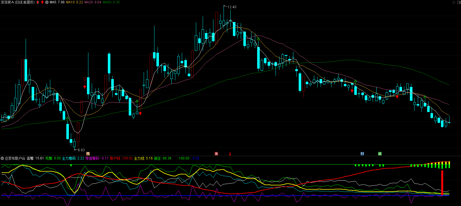The image size is (461, 206).
Task: Open the 减 event marker
Action: click(x=380, y=154)
